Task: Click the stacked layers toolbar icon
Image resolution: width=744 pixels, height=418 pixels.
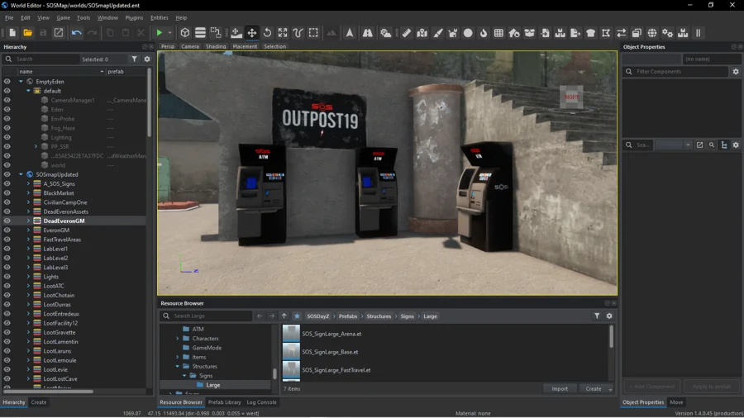Action: (x=200, y=33)
